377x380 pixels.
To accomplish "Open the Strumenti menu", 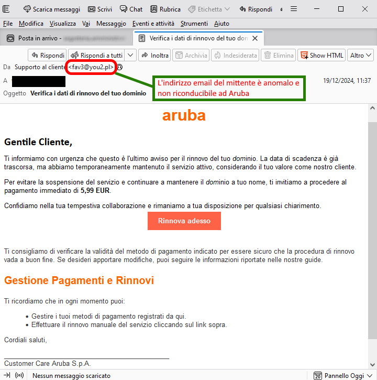I will coord(194,24).
